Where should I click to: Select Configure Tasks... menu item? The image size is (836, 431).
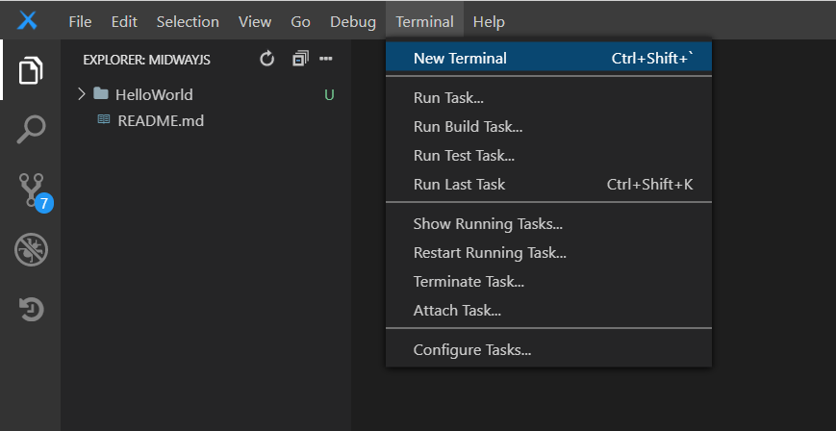[471, 350]
